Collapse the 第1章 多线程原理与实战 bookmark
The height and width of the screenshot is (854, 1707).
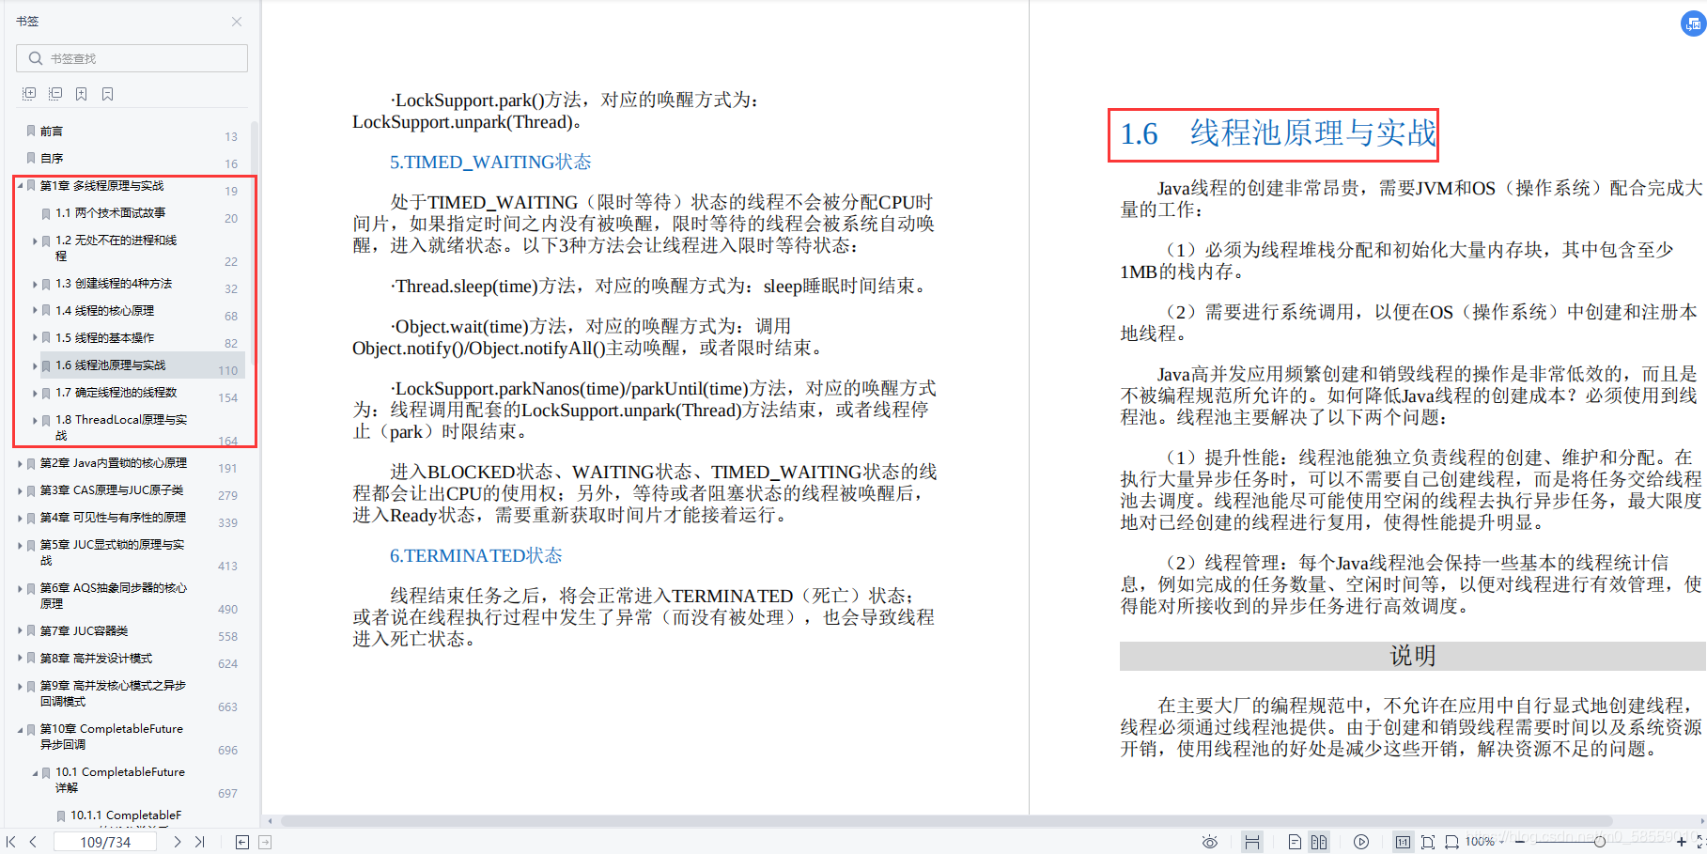pos(20,186)
